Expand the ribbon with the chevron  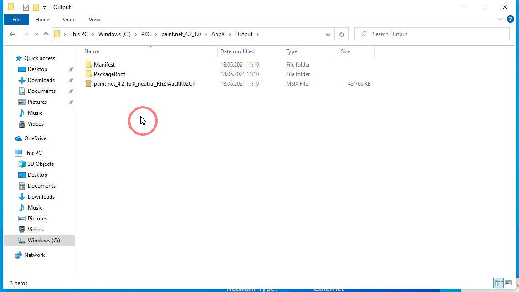pos(500,20)
